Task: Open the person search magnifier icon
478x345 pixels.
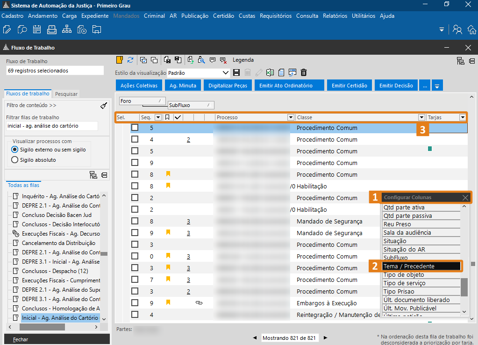Action: click(x=201, y=60)
